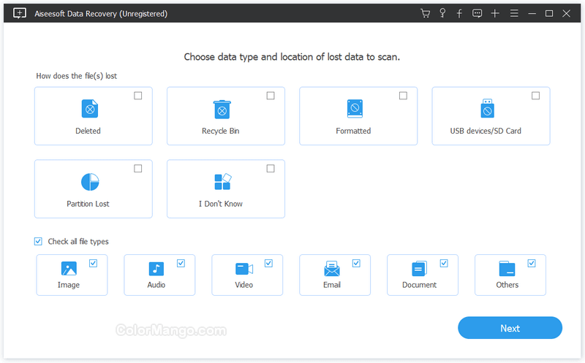Click the Deleted file icon

coord(88,109)
